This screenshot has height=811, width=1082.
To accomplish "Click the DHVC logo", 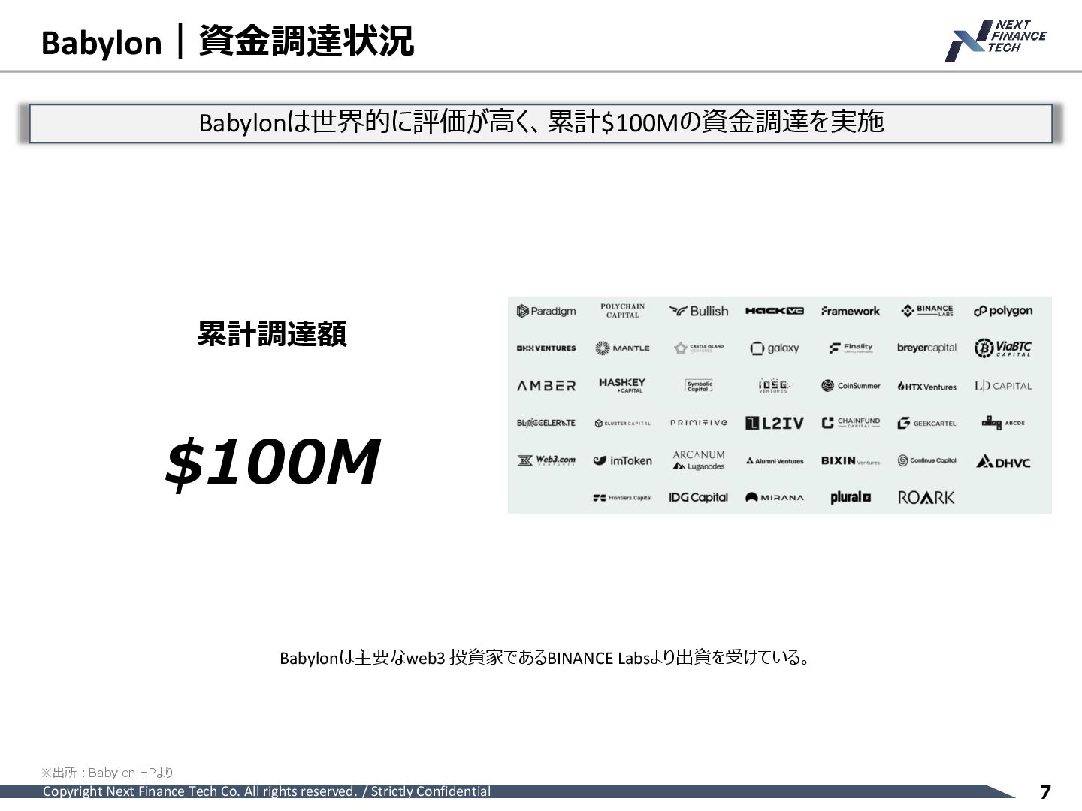I will [x=1003, y=461].
